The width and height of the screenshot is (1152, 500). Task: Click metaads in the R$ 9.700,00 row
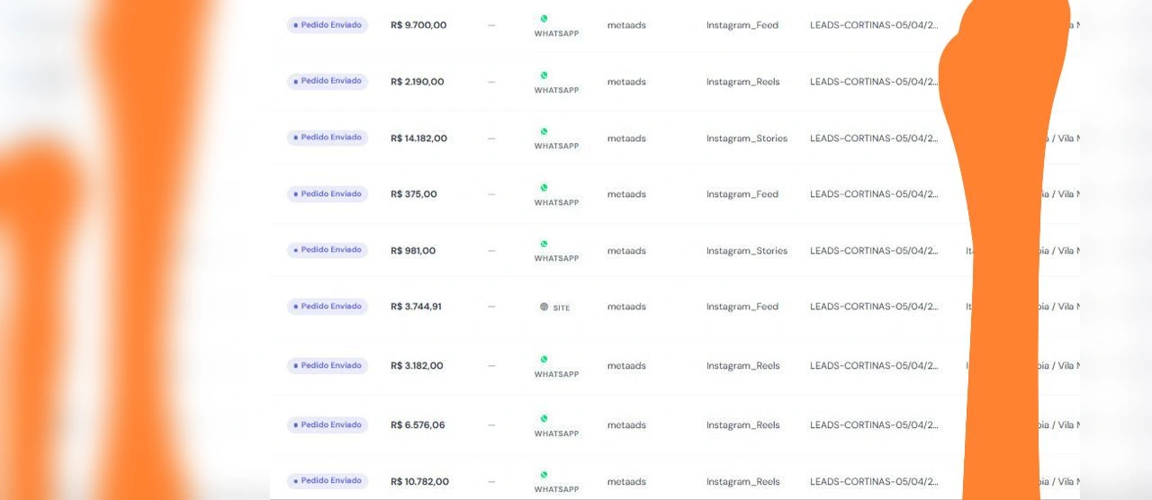626,25
